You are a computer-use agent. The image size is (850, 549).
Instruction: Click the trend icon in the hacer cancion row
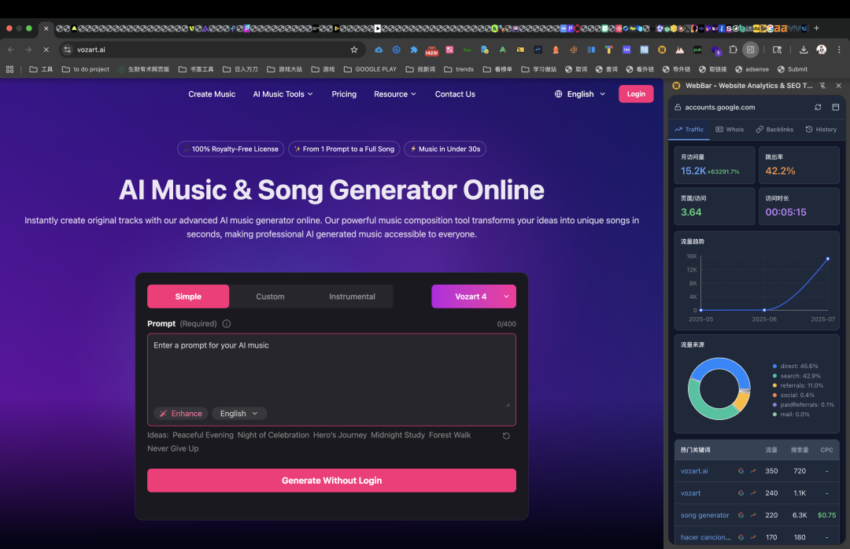[x=753, y=537]
